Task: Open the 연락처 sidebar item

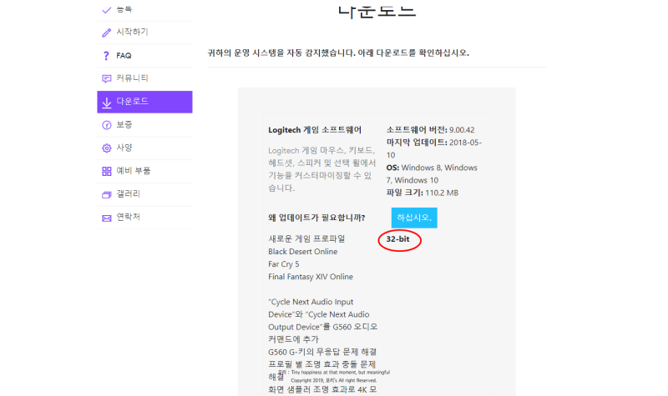Action: (x=144, y=218)
